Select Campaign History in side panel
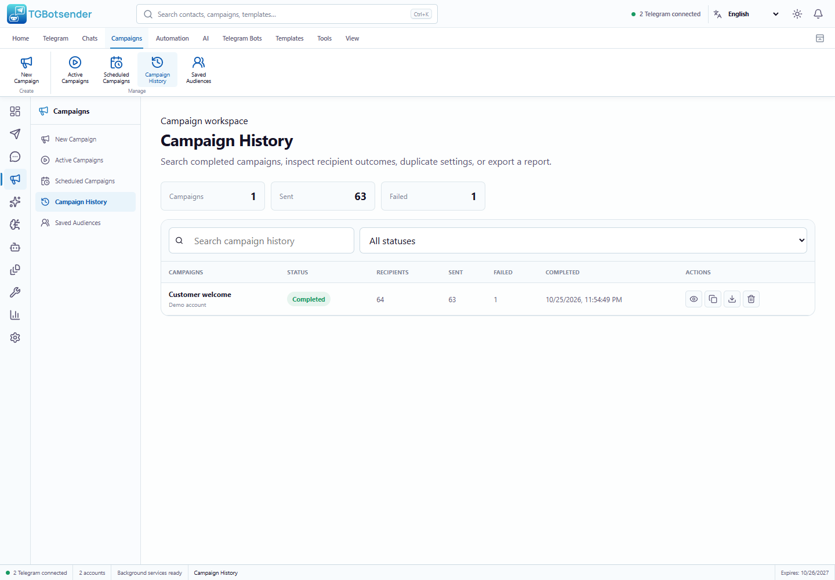The width and height of the screenshot is (835, 580). (x=85, y=202)
